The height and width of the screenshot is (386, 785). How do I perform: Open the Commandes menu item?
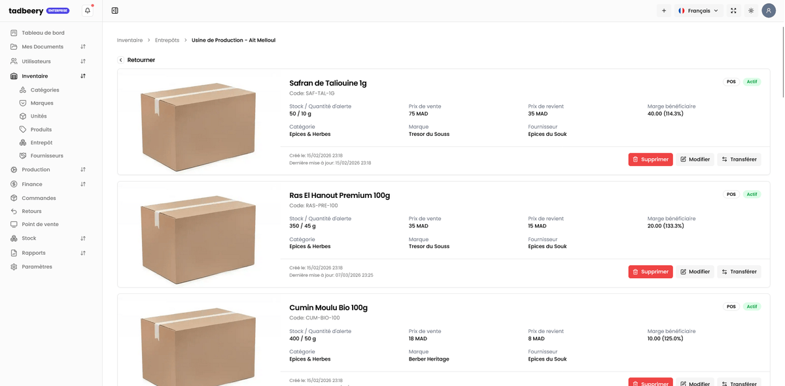39,198
